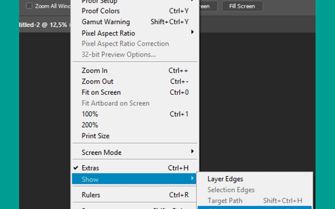Click the Target Path submenu entry
Viewport: 335px width, 209px height.
255,201
